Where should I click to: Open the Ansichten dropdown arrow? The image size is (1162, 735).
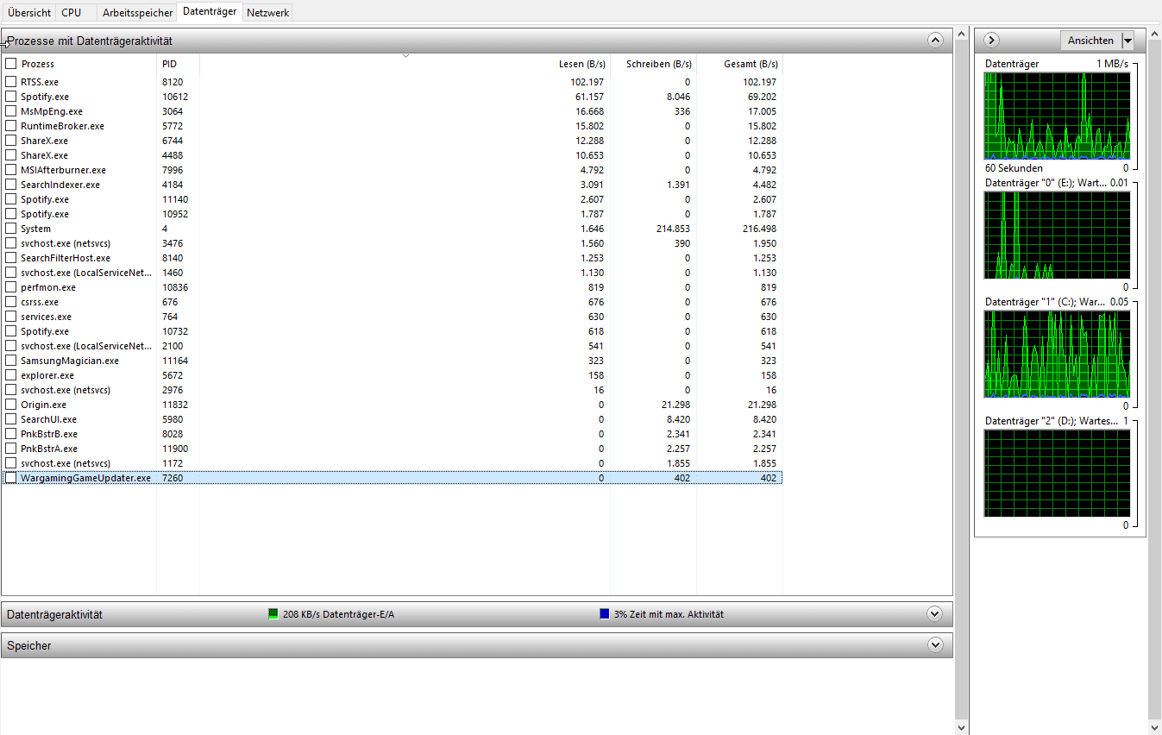pos(1127,41)
